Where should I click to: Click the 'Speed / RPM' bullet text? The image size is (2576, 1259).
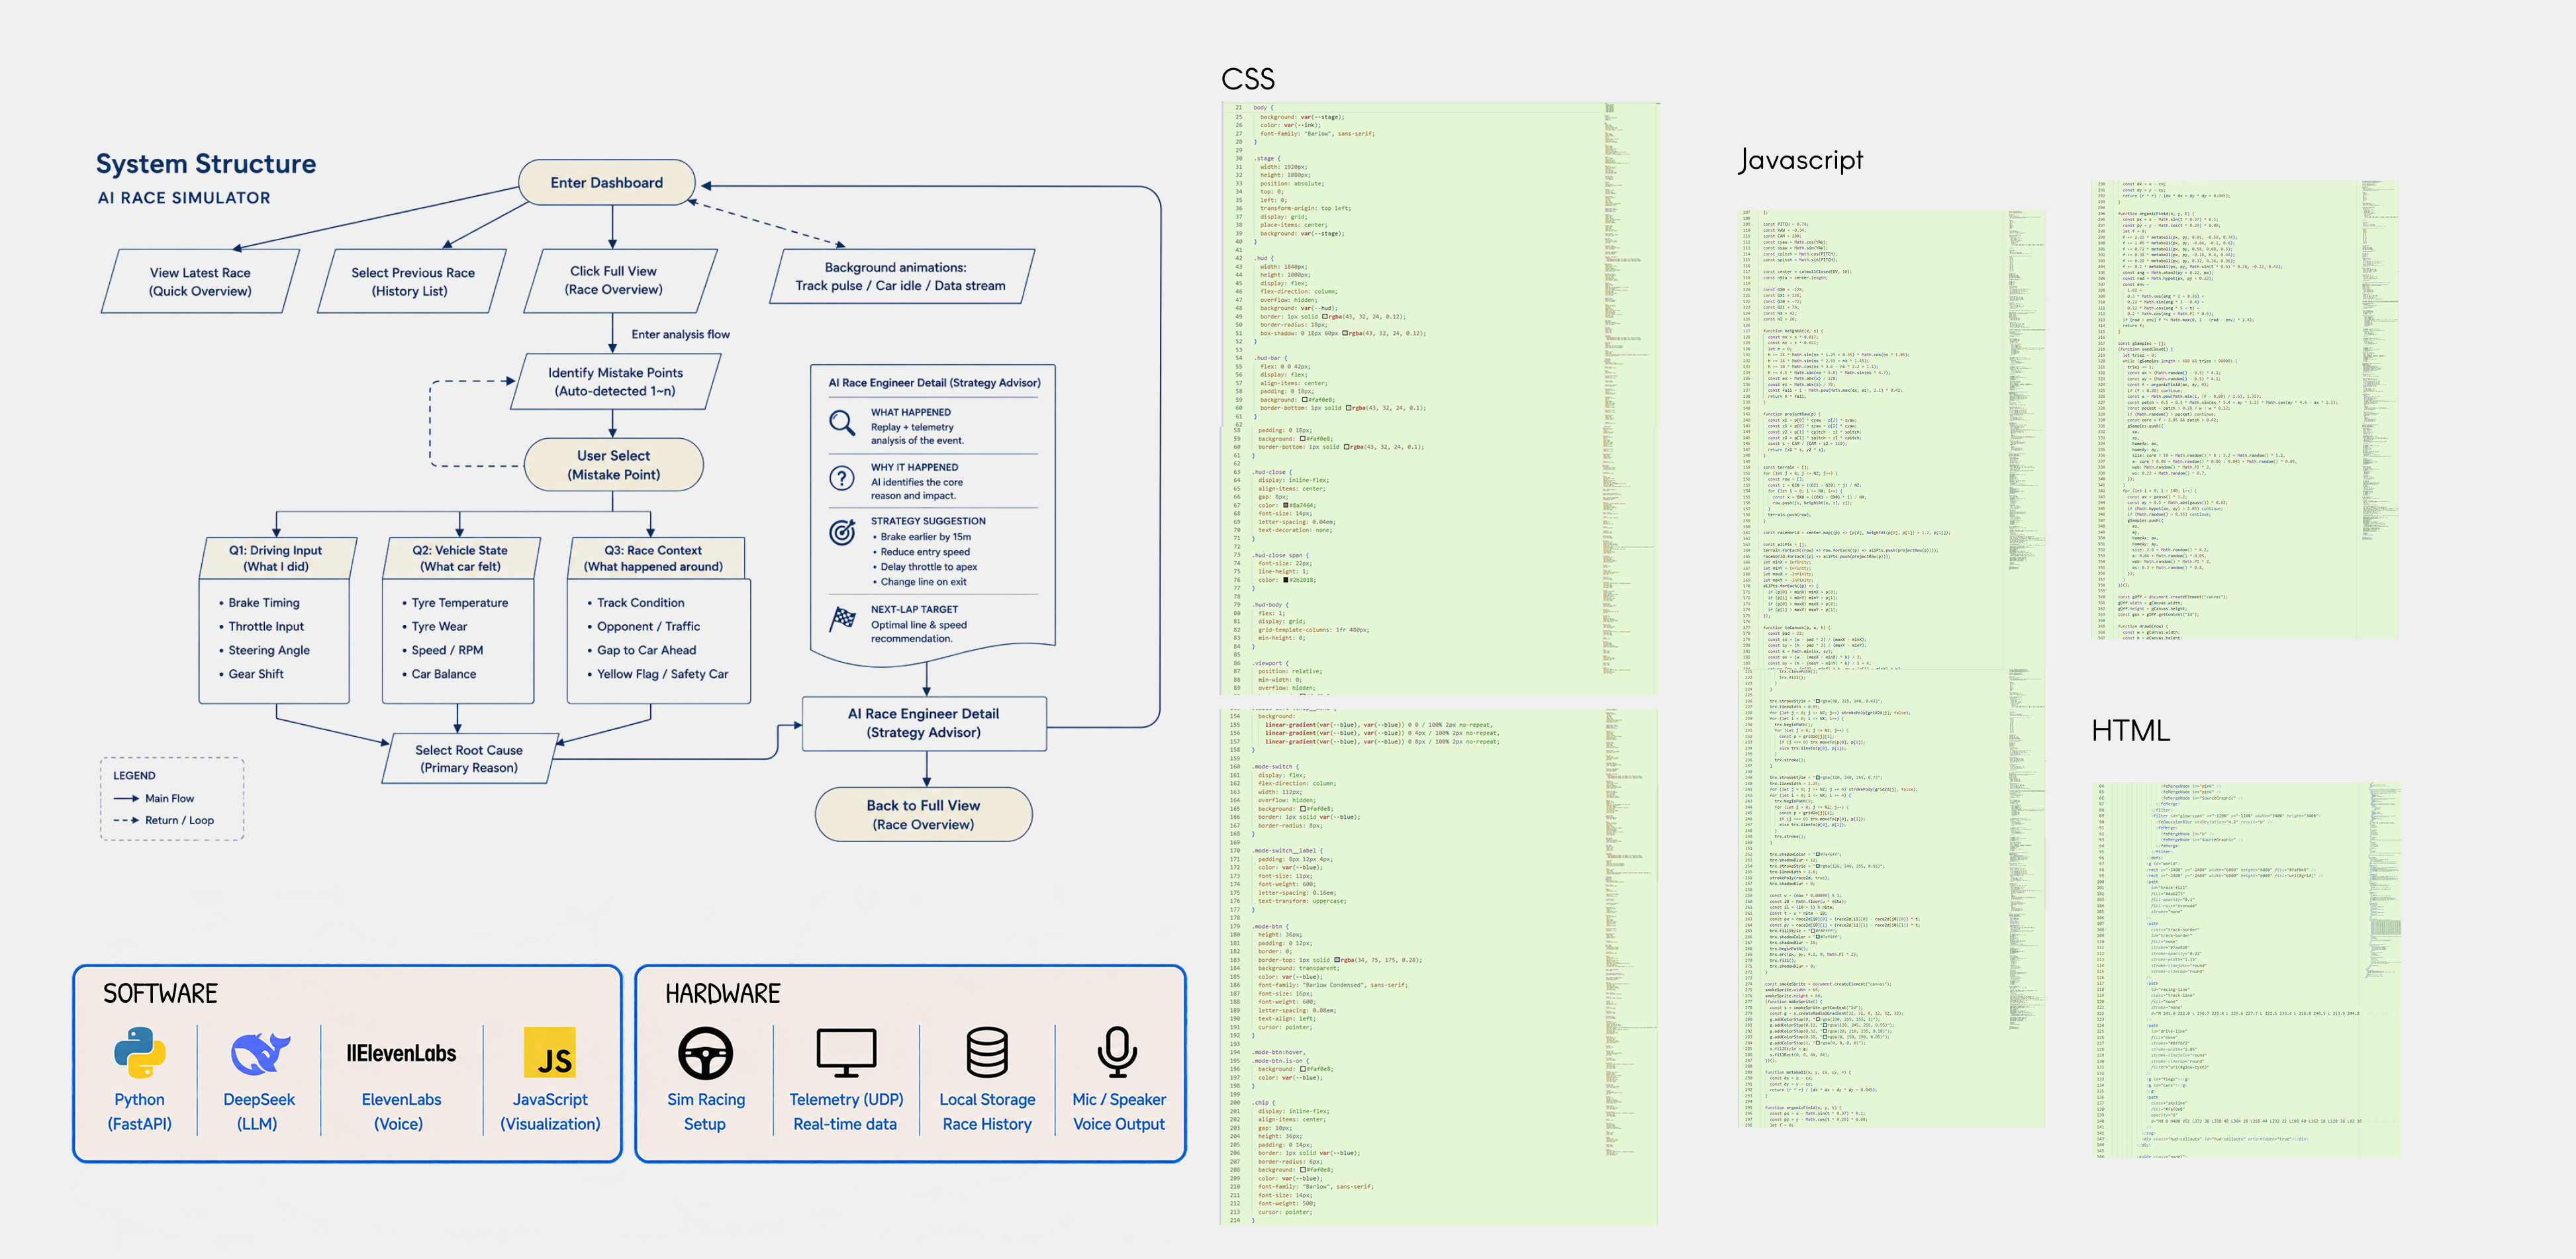(x=447, y=650)
